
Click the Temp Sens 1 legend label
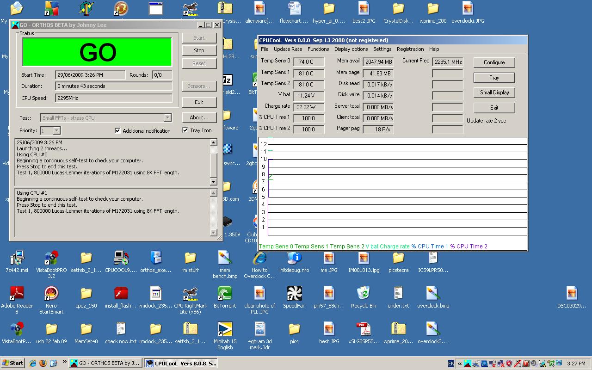point(311,247)
